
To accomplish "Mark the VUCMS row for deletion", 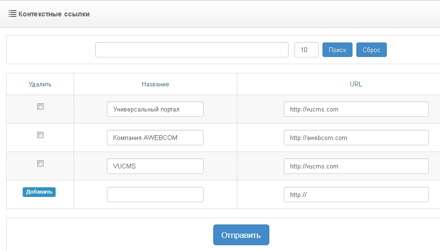I will [x=41, y=164].
